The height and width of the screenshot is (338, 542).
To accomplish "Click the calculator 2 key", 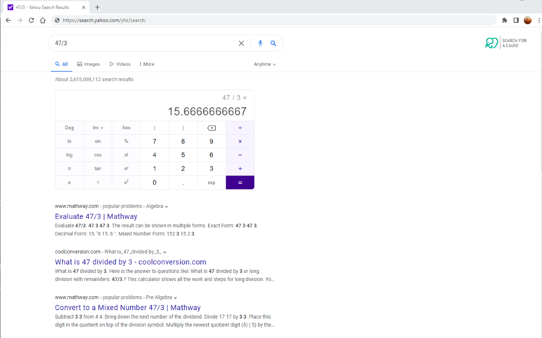I will (183, 169).
